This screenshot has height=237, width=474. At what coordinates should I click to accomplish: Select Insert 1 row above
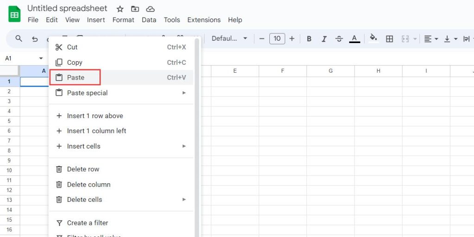121,116
